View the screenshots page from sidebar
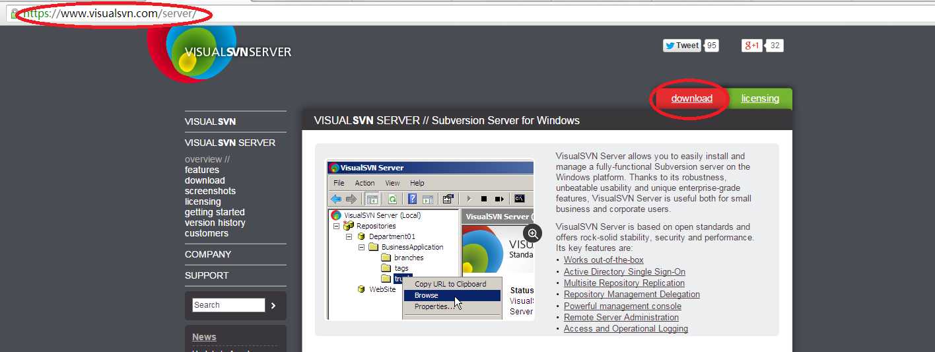The width and height of the screenshot is (935, 352). click(210, 191)
